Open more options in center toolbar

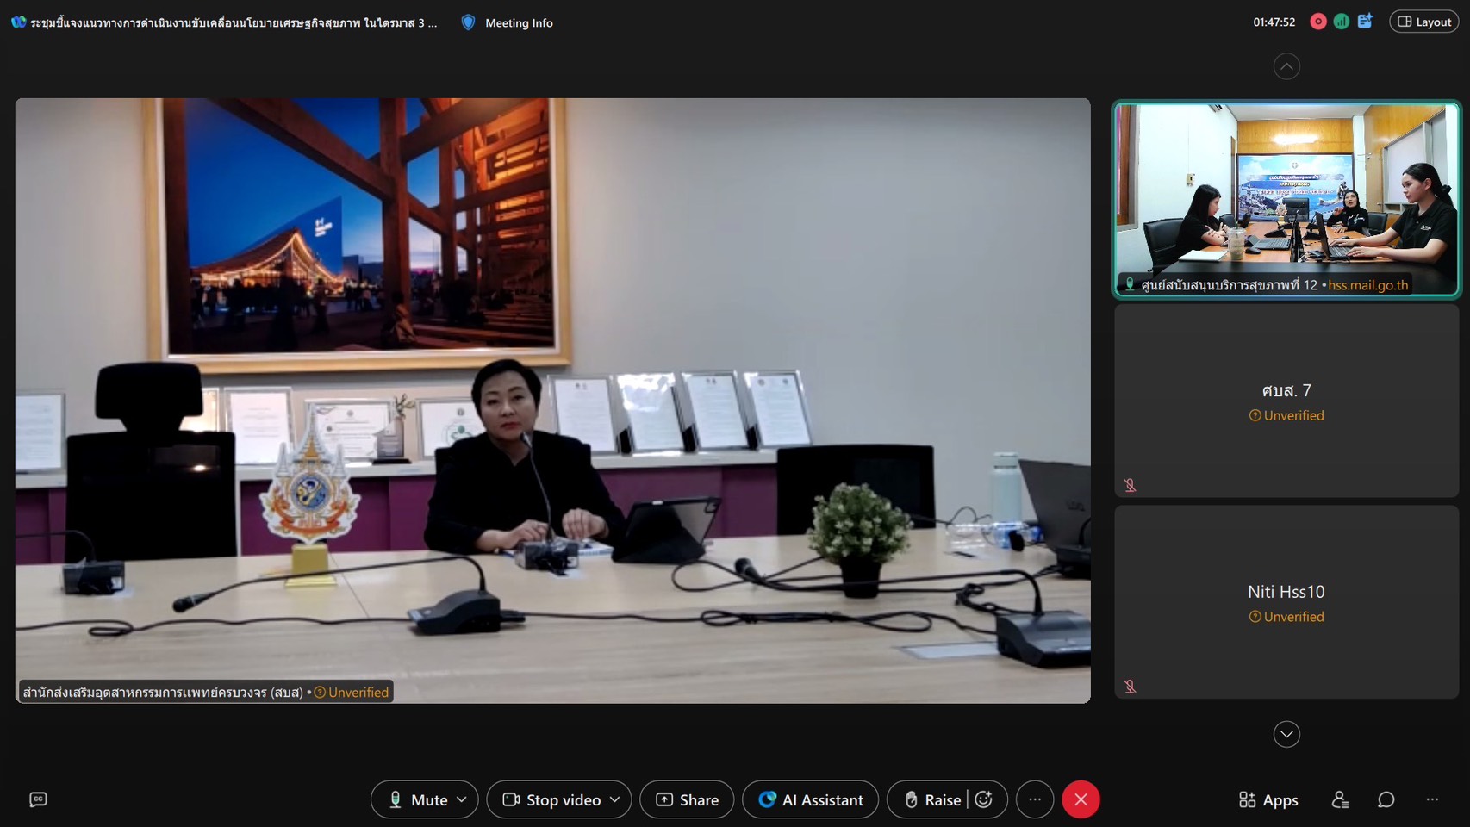pyautogui.click(x=1035, y=799)
